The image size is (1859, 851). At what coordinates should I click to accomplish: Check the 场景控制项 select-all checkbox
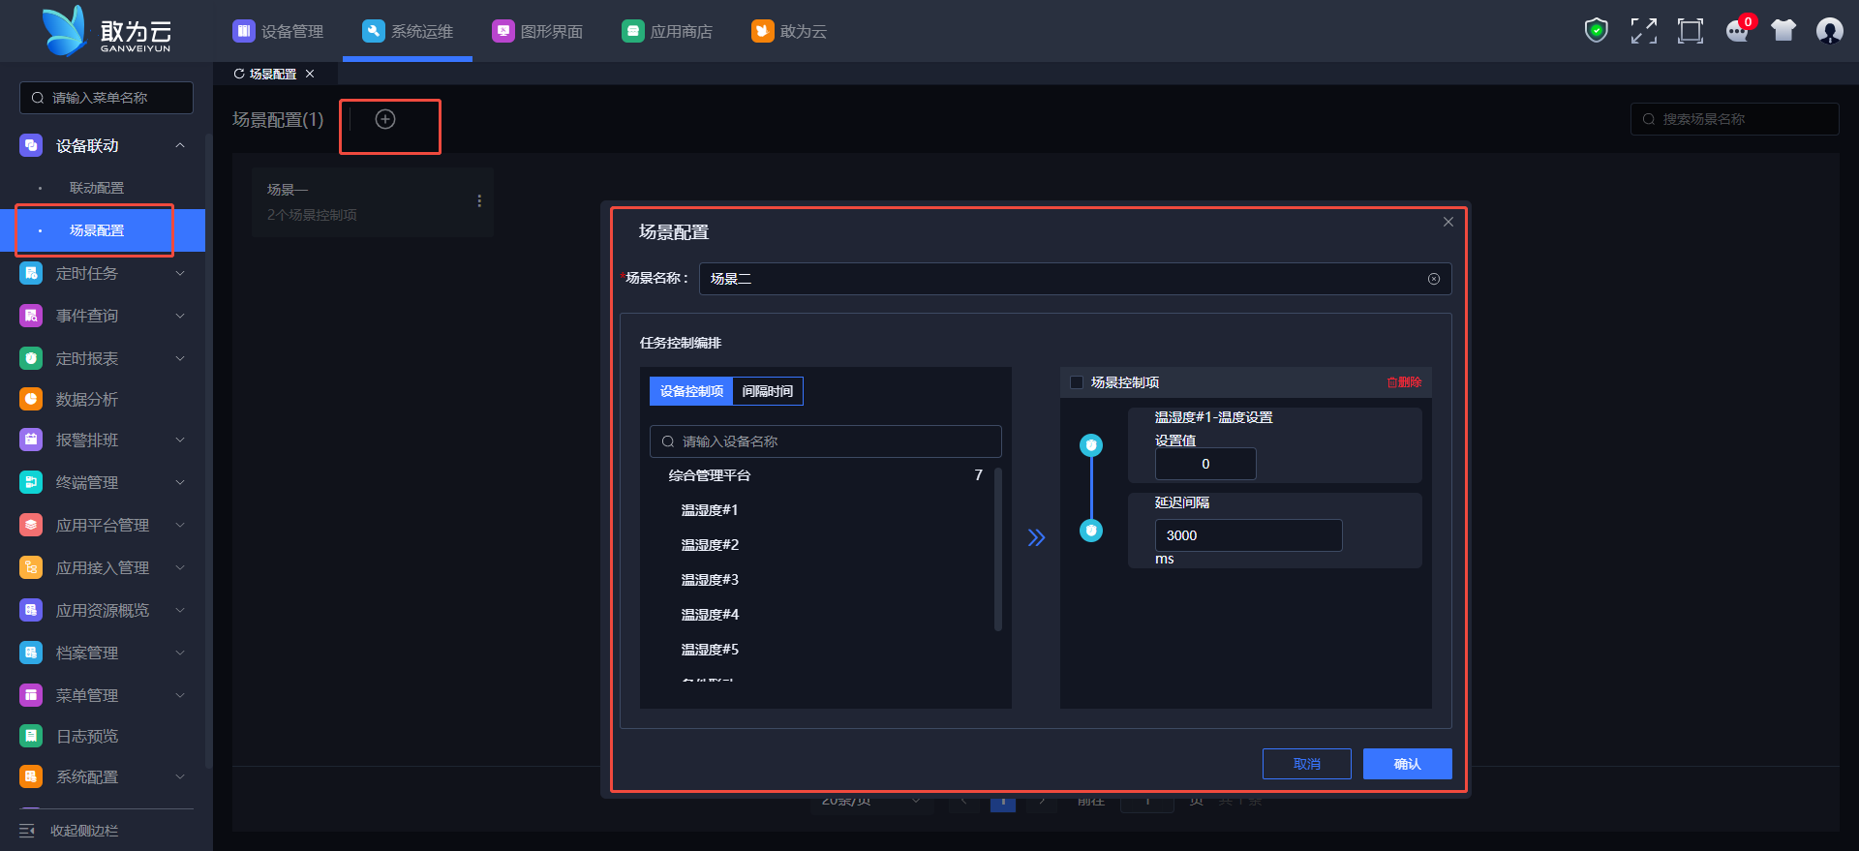1076,382
